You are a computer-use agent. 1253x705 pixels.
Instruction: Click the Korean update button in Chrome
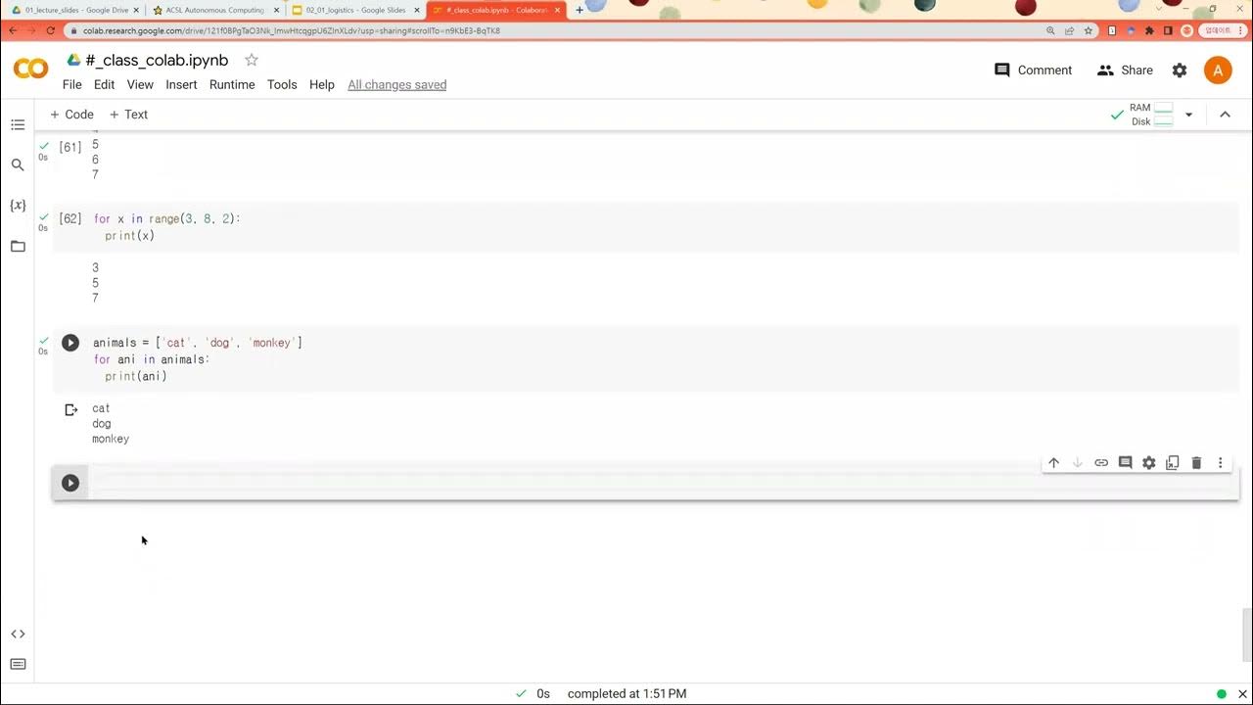pos(1217,30)
